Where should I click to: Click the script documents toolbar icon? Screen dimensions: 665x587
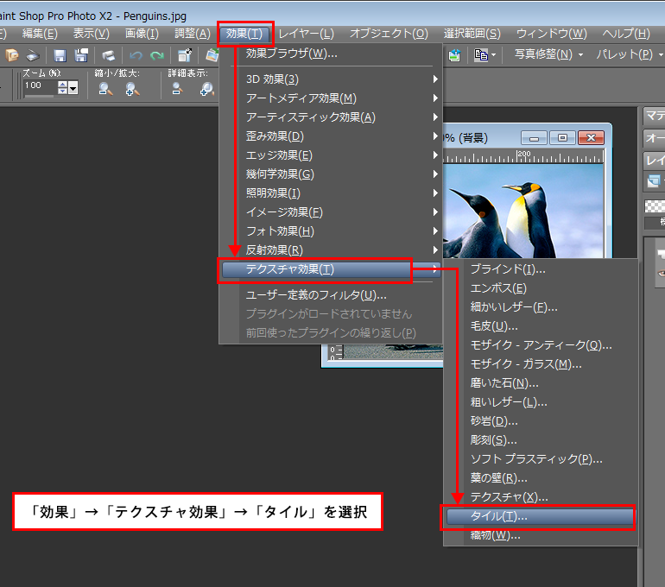coord(480,55)
